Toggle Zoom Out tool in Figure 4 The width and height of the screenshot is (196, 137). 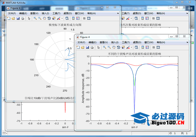click(109, 47)
